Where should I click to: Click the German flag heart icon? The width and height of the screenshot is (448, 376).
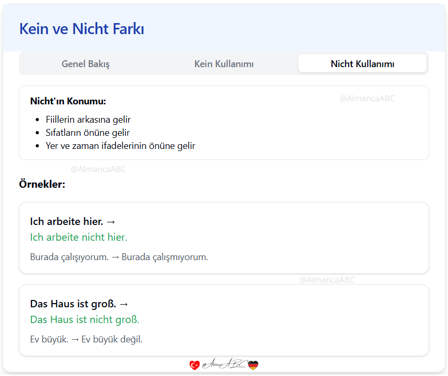click(x=254, y=364)
